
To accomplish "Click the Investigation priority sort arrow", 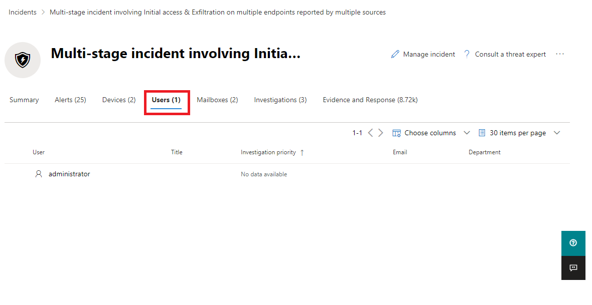I will pyautogui.click(x=302, y=152).
